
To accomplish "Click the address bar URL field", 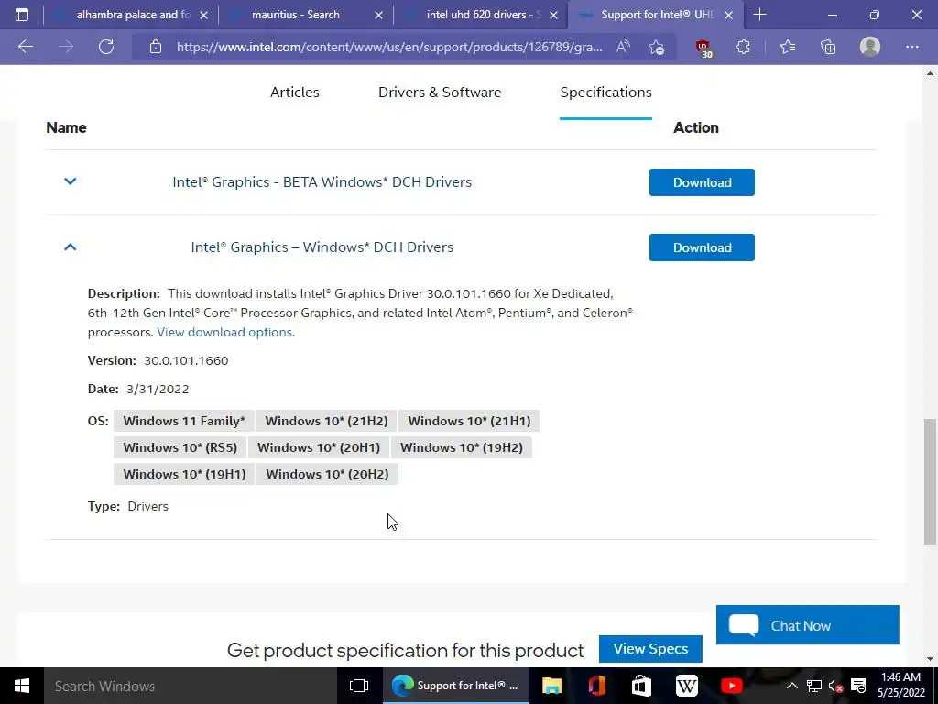I will click(x=389, y=47).
